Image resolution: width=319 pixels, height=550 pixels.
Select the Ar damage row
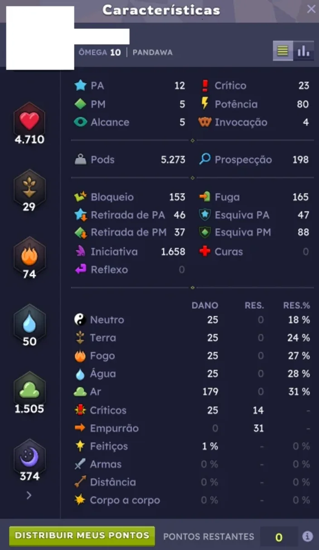coord(192,392)
